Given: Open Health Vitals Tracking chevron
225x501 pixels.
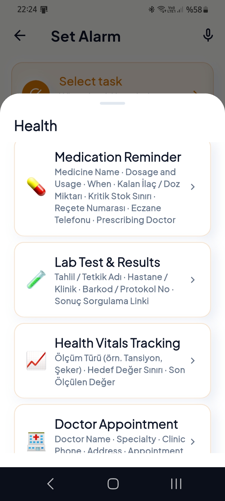Looking at the screenshot, I should click(x=193, y=361).
